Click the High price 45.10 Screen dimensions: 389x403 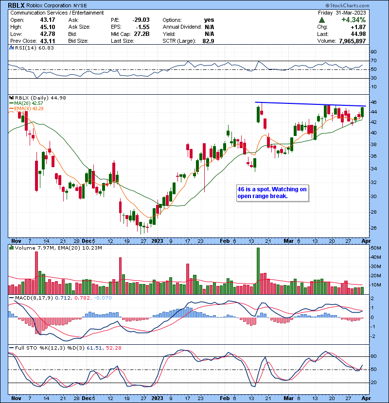(47, 27)
